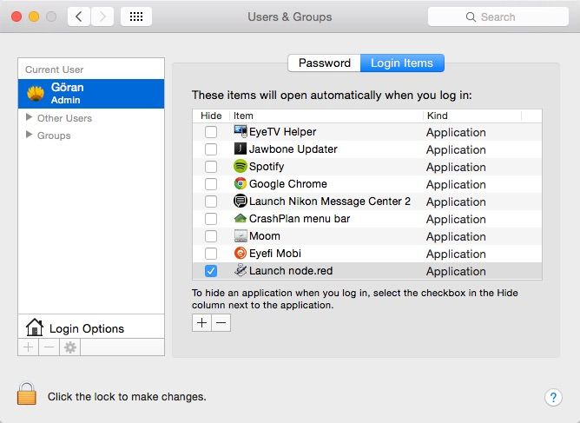Viewport: 580px width, 423px height.
Task: Close the Users & Groups window
Action: 16,17
